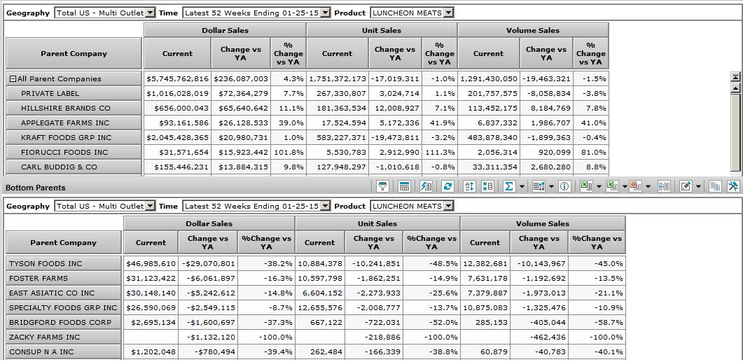The width and height of the screenshot is (743, 362).
Task: Open the top Geography dropdown
Action: pyautogui.click(x=150, y=13)
